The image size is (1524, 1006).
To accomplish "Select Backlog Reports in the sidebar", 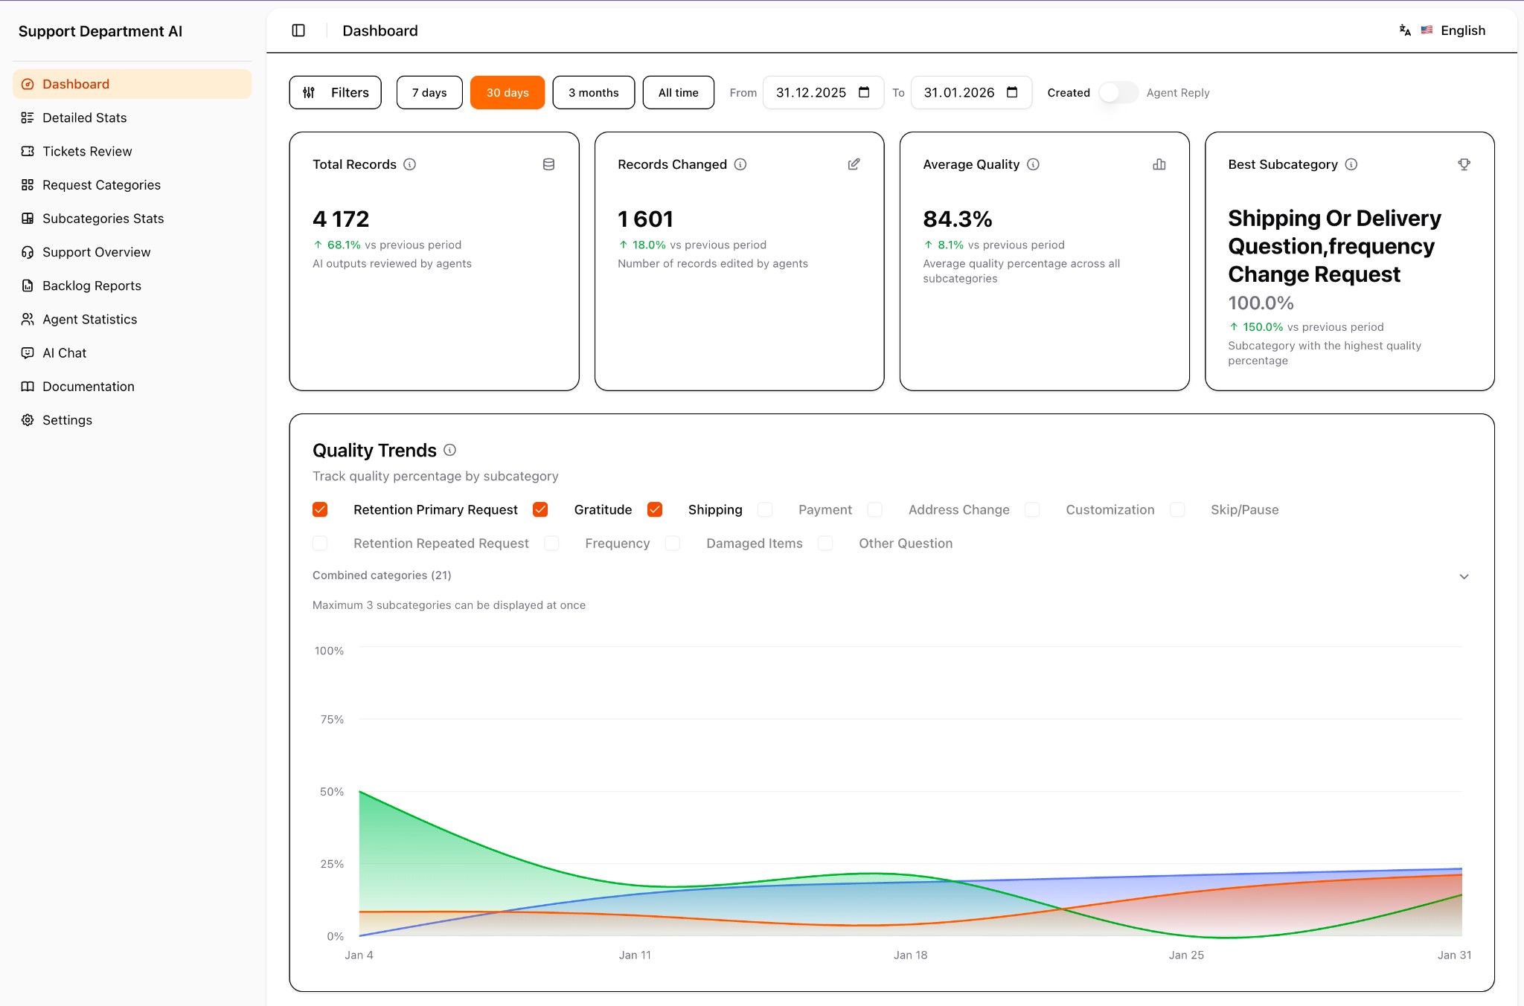I will pos(91,286).
